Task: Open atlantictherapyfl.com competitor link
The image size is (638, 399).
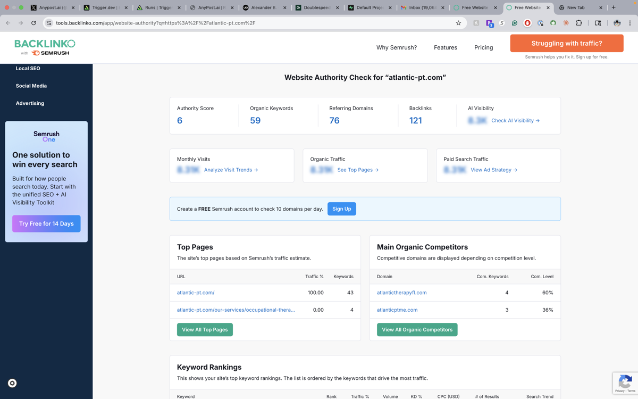Action: pos(402,293)
